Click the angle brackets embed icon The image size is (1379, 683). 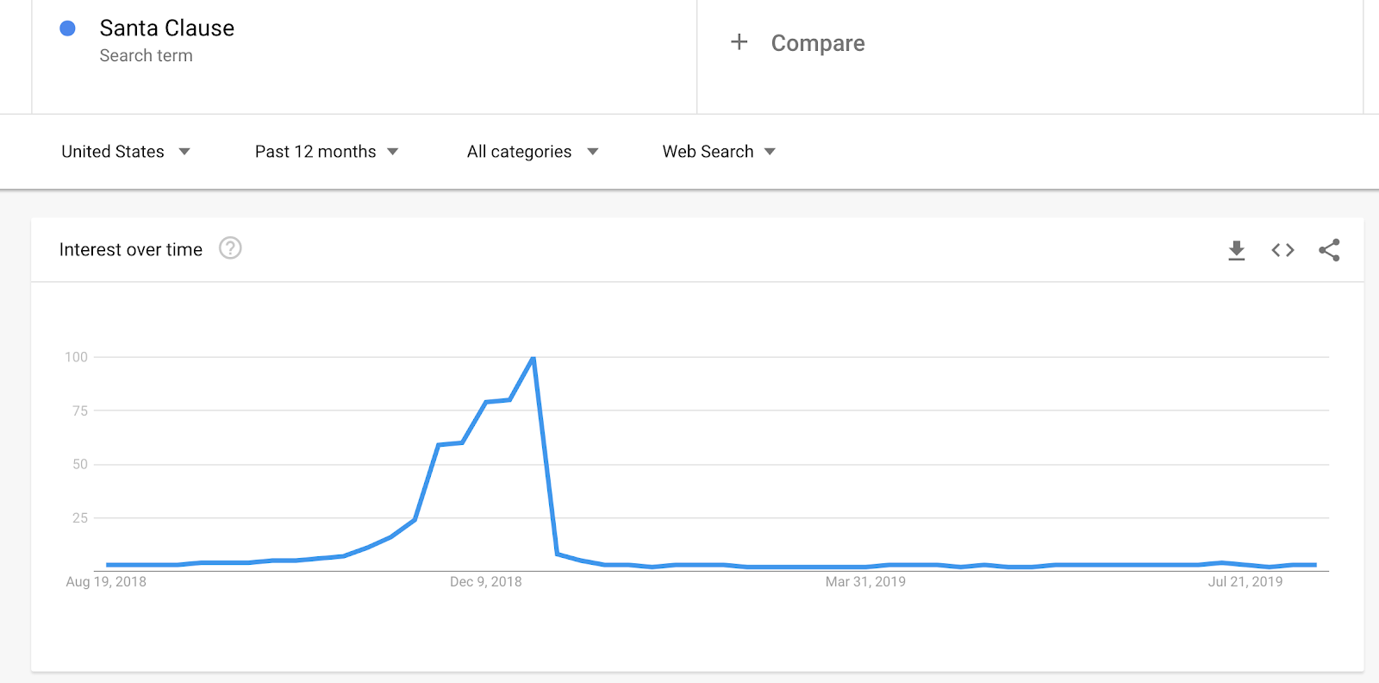[x=1282, y=250]
